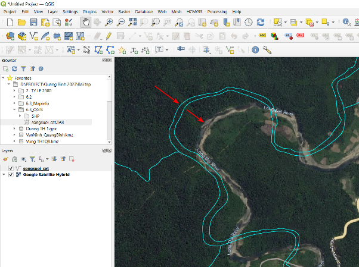Toggle editing with the yellow pencil icon
This screenshot has height=267, width=359.
[109, 36]
